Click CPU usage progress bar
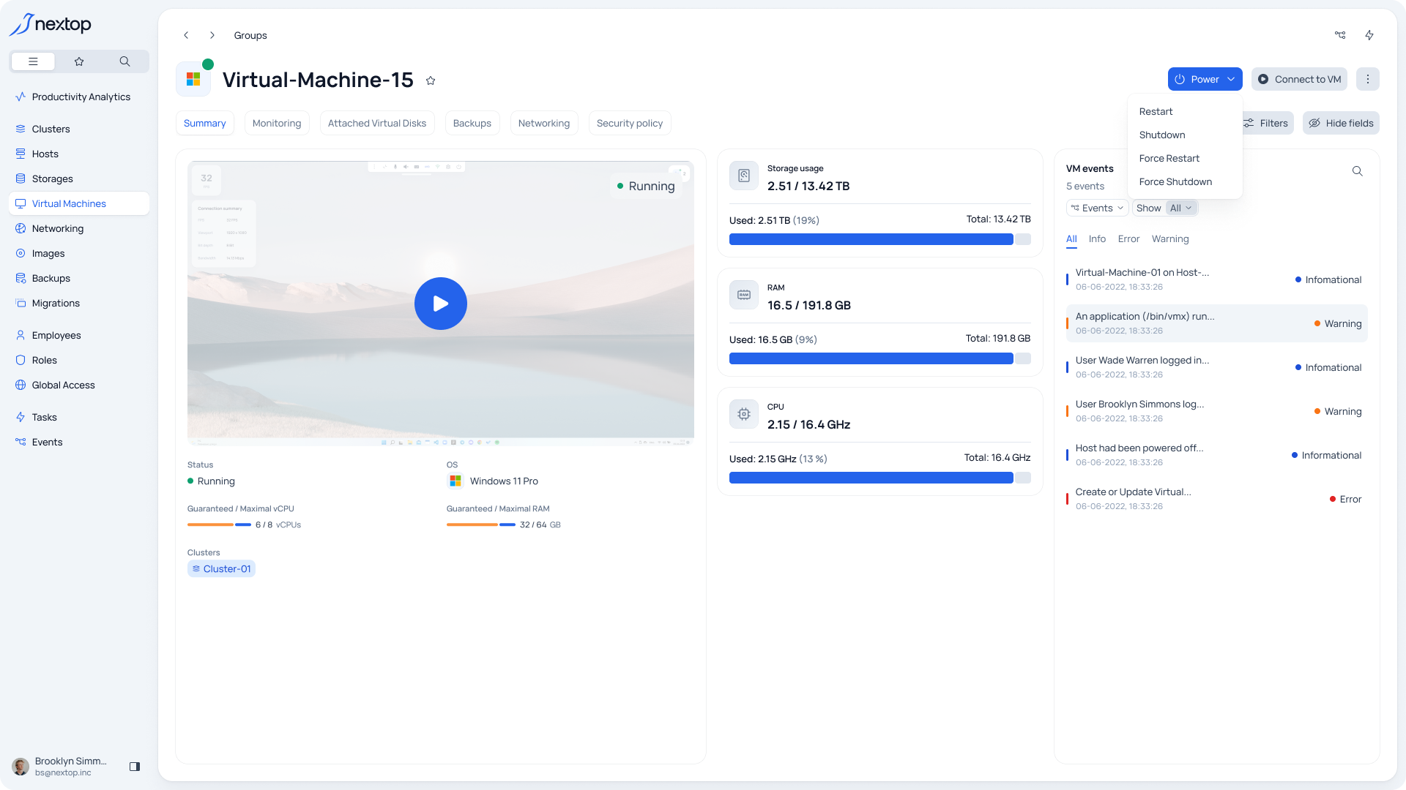The width and height of the screenshot is (1406, 790). pos(879,478)
